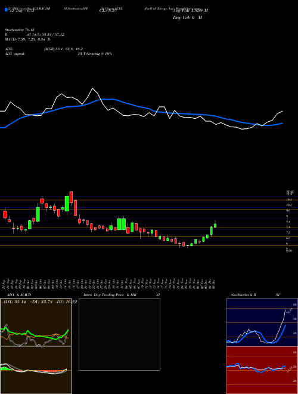This screenshot has width=298, height=394.
Task: Open the empty Intra Day Trading Price chart box
Action: coord(119,334)
